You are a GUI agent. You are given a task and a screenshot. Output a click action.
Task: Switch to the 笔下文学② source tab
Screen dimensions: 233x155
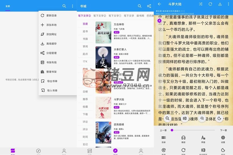tap(100, 16)
